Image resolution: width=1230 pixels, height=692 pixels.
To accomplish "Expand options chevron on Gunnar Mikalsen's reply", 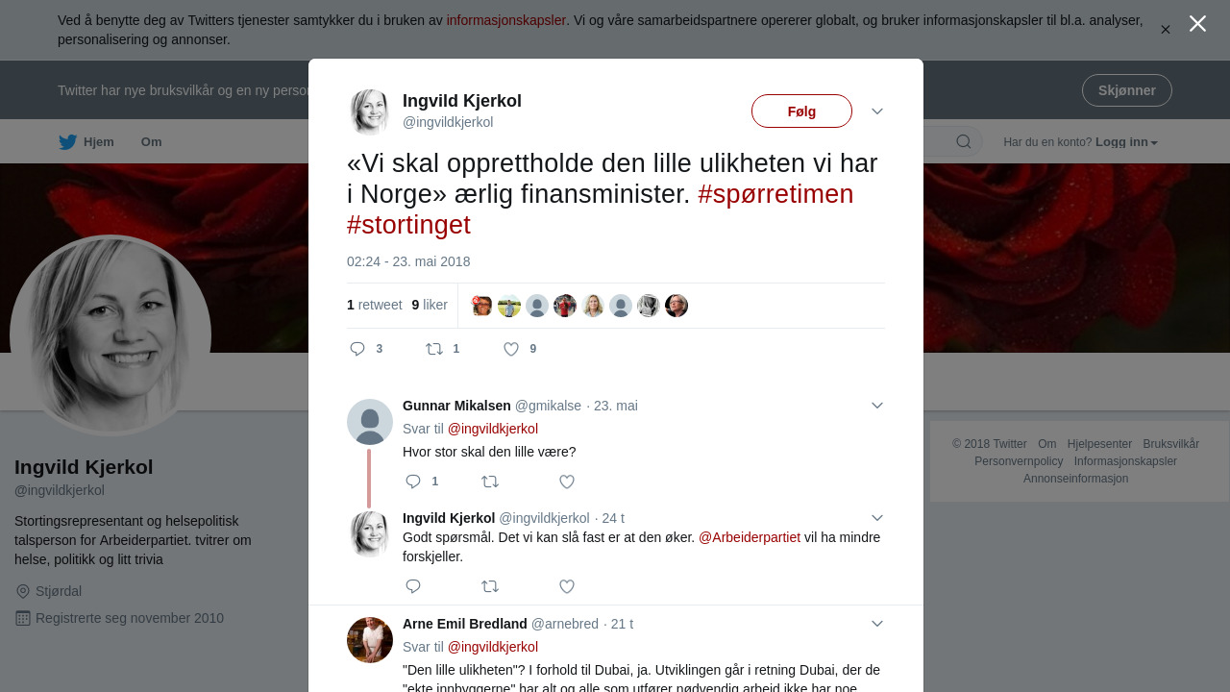I will (877, 406).
